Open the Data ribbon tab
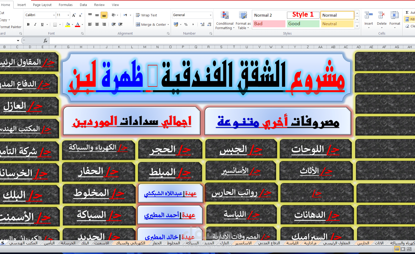Screen dimensions: 415x254 [83, 5]
